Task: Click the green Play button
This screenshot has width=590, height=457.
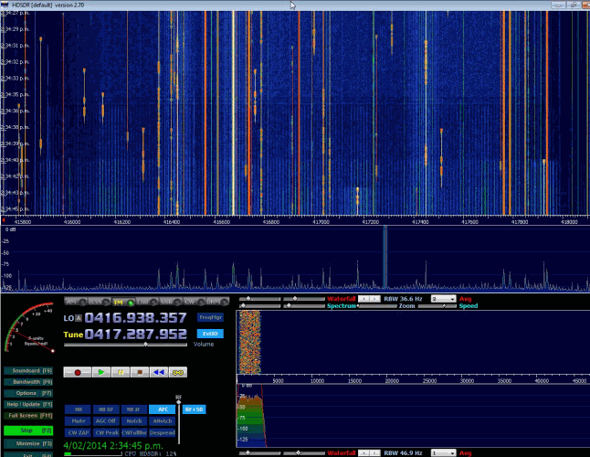Action: pyautogui.click(x=100, y=372)
